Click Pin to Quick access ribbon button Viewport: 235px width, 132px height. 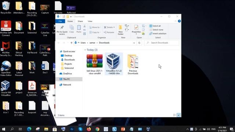pos(62,30)
